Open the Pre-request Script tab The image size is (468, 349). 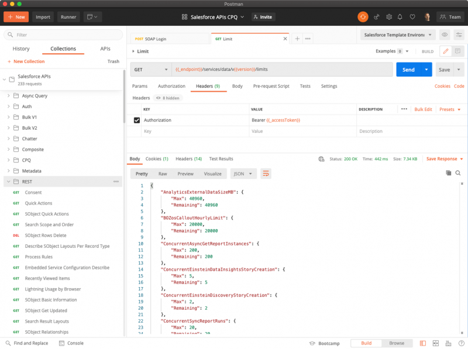pyautogui.click(x=271, y=86)
